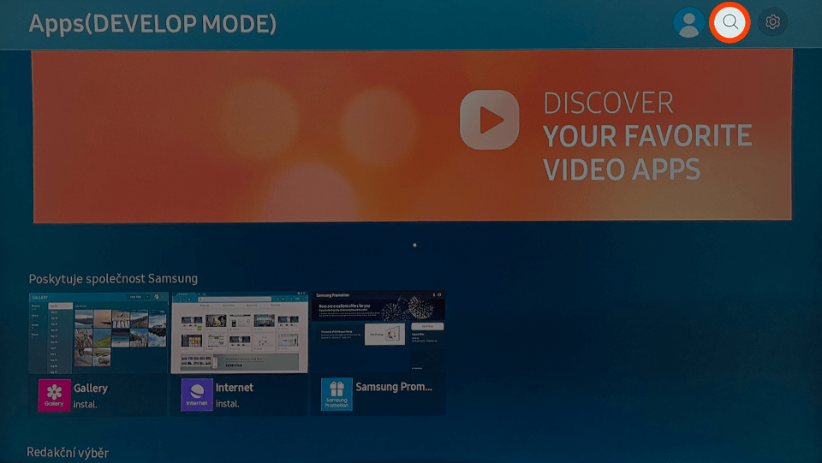The height and width of the screenshot is (463, 822).
Task: Open the settings gear icon
Action: coord(772,22)
